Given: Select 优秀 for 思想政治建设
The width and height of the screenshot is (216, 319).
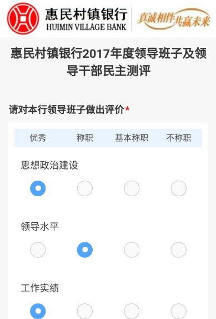Looking at the screenshot, I should click(x=38, y=188).
